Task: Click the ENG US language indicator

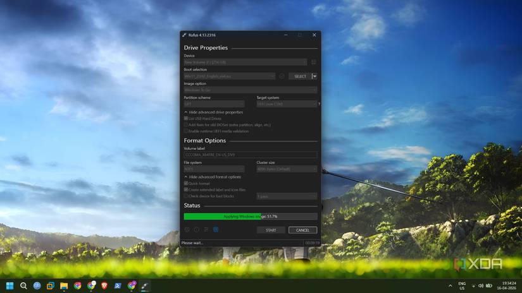Action: point(462,285)
